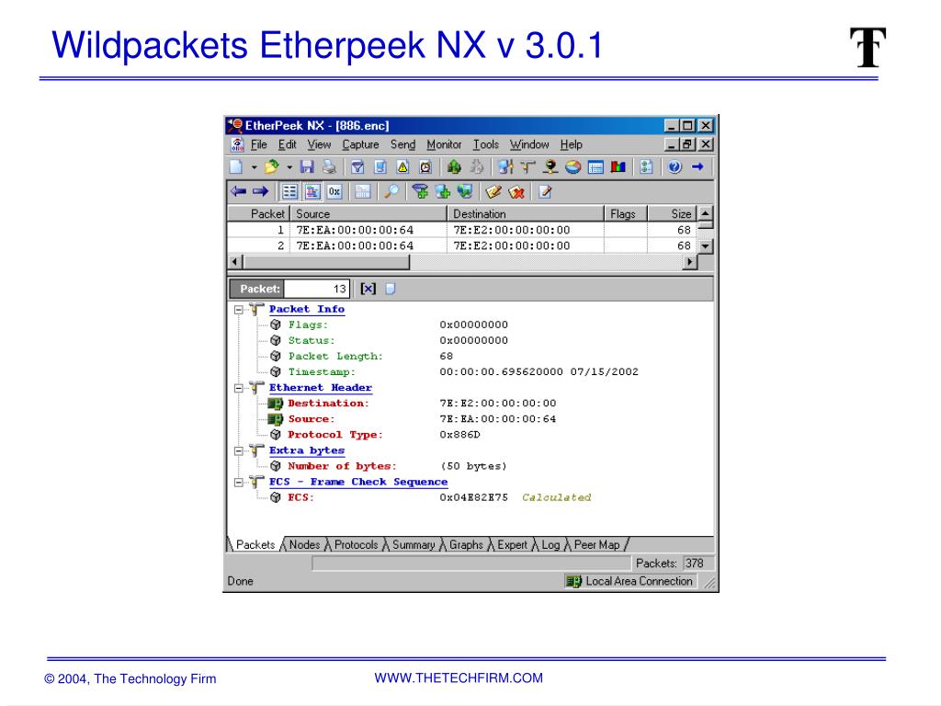Screen dimensions: 941x706
Task: Collapse the FCS - Frame Check Sequence node
Action: [238, 482]
